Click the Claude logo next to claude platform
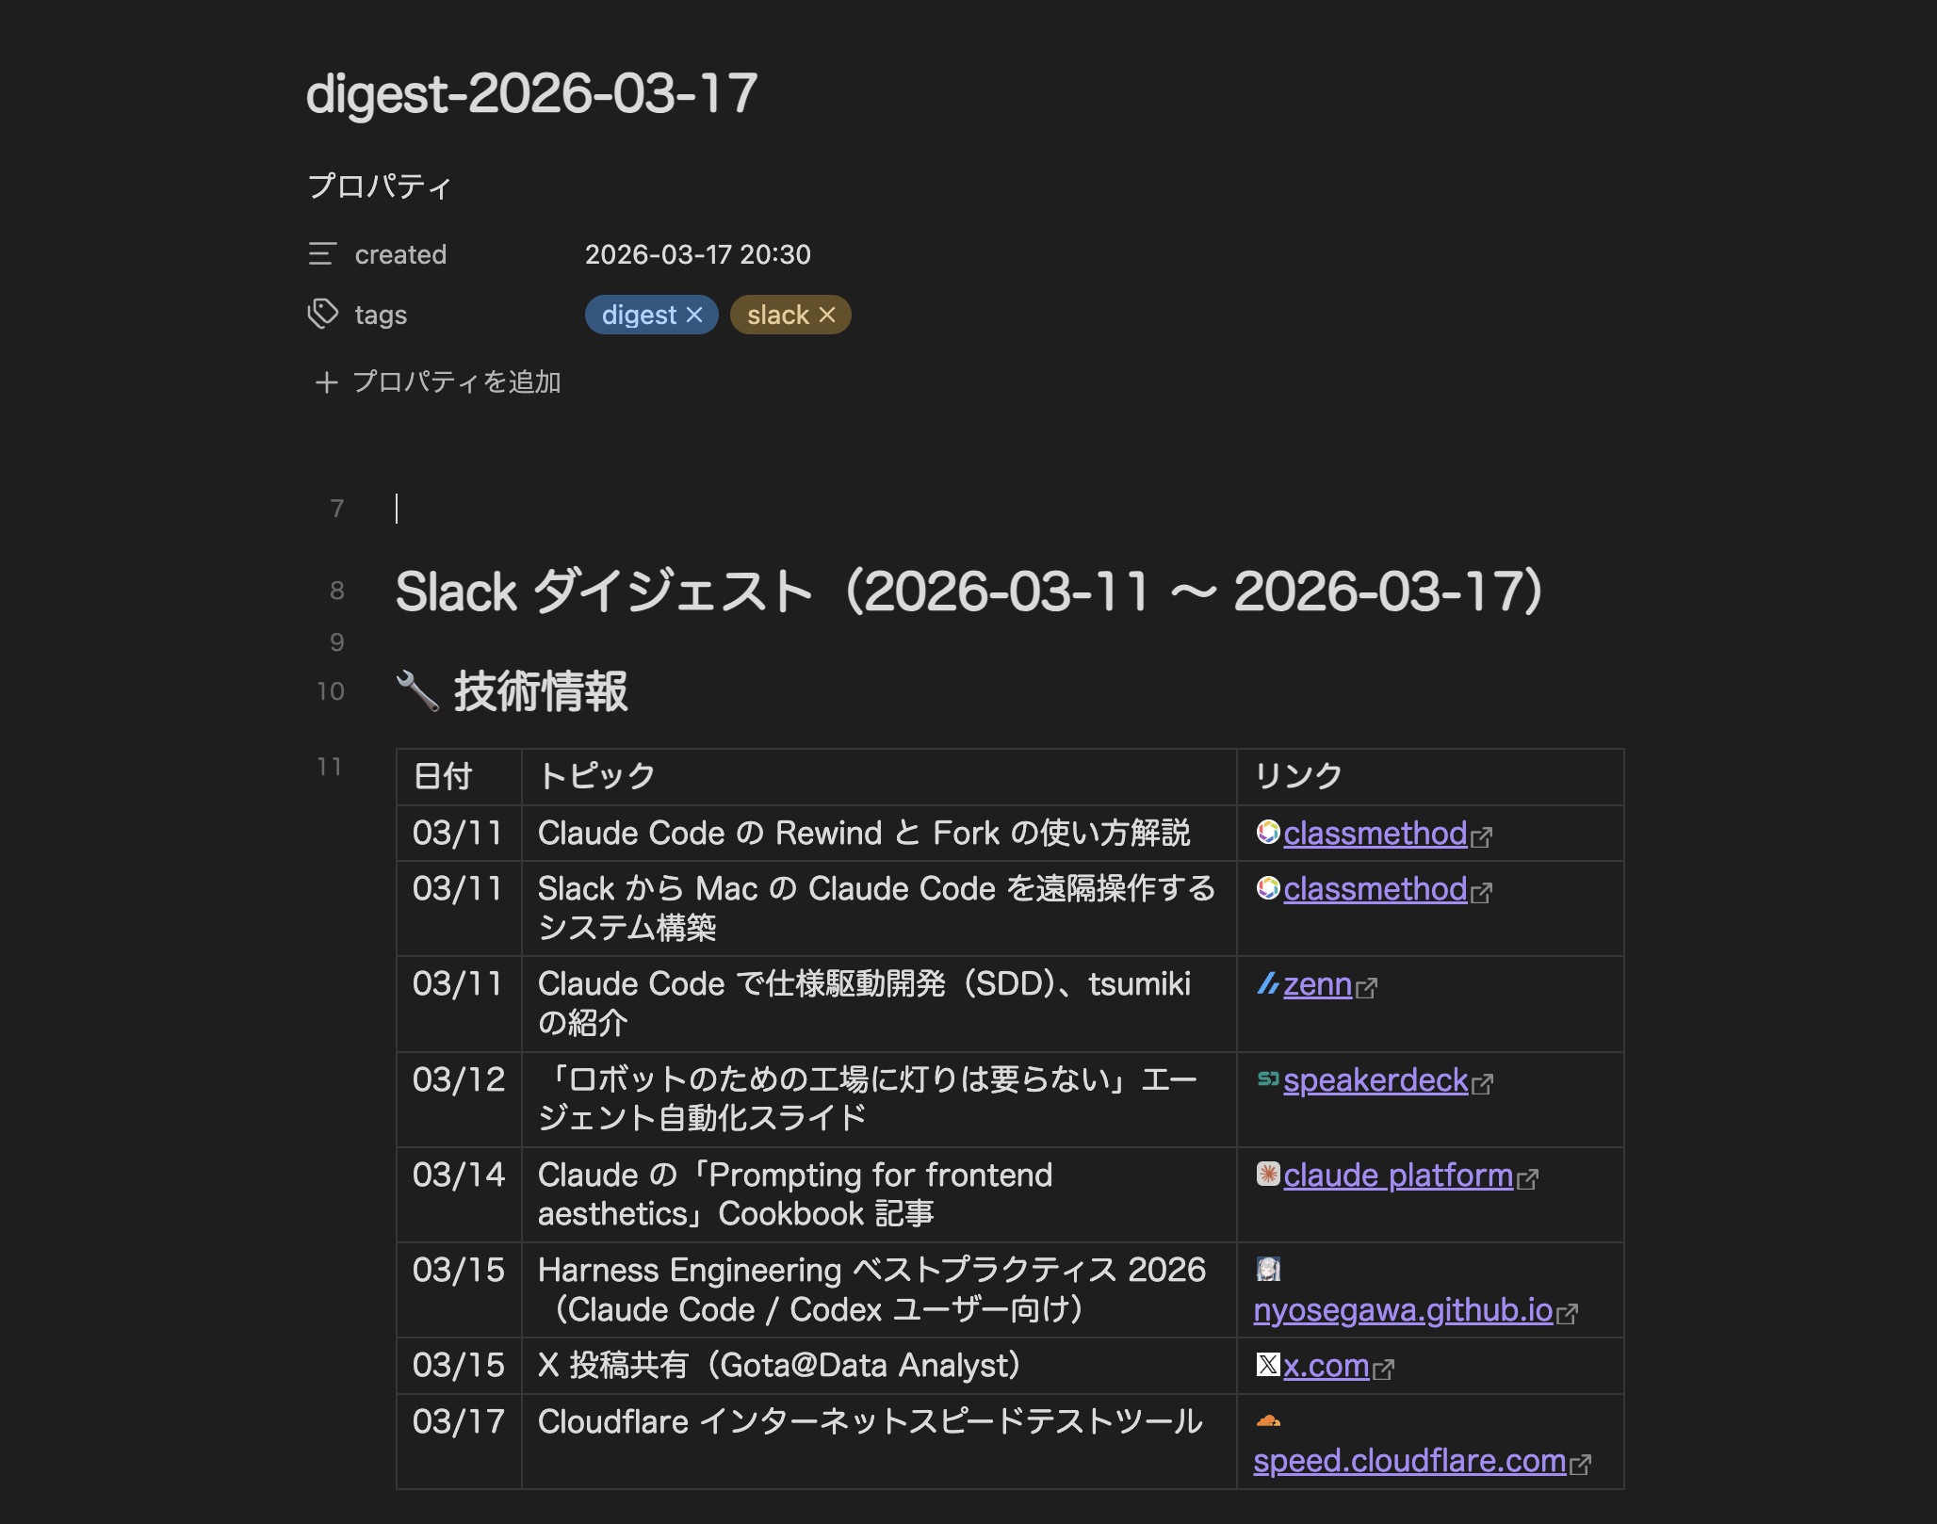Viewport: 1937px width, 1524px height. tap(1269, 1175)
